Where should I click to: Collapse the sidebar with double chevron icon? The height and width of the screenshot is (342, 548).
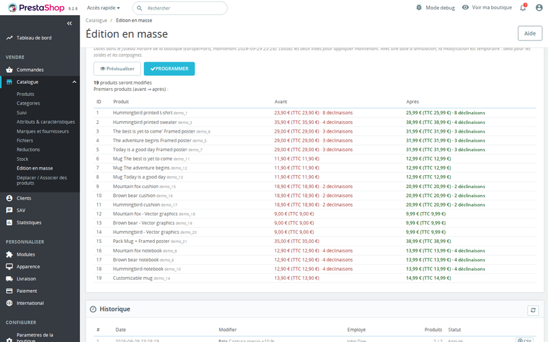69,23
